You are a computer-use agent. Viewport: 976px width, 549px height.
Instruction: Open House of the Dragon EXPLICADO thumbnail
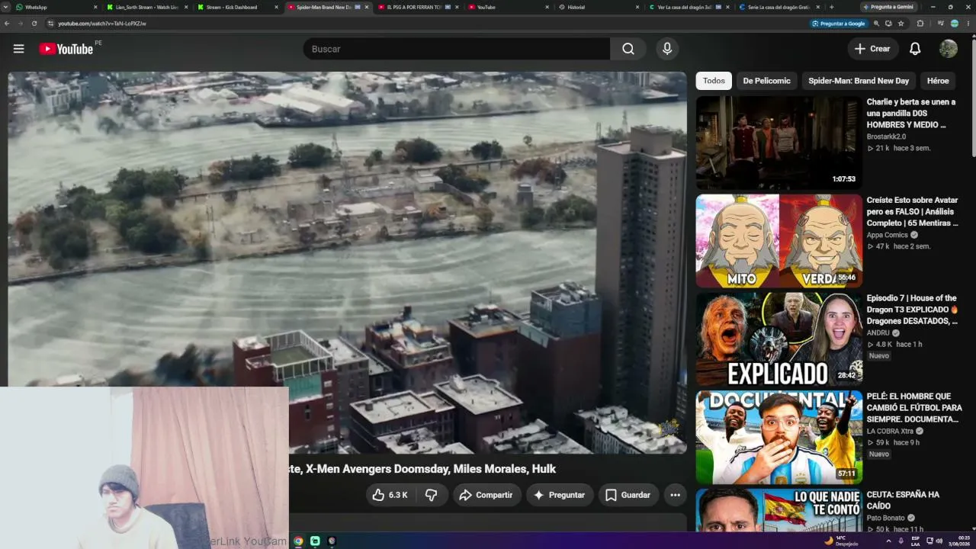[x=779, y=339]
